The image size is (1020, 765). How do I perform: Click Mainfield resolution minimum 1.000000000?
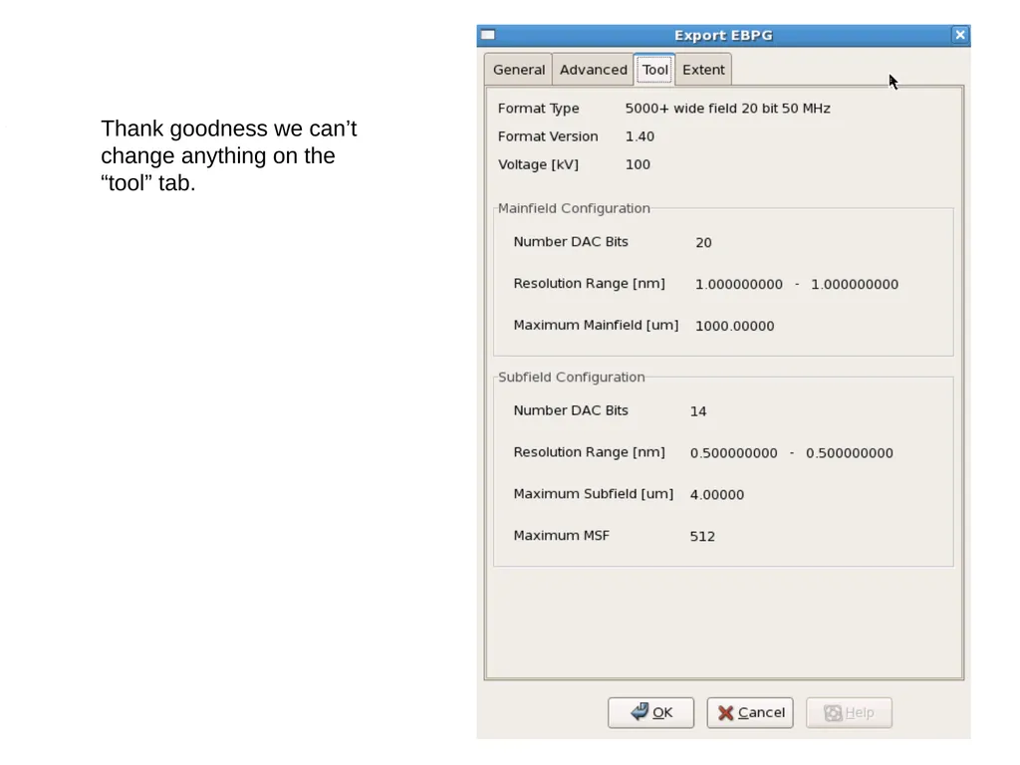pyautogui.click(x=739, y=284)
